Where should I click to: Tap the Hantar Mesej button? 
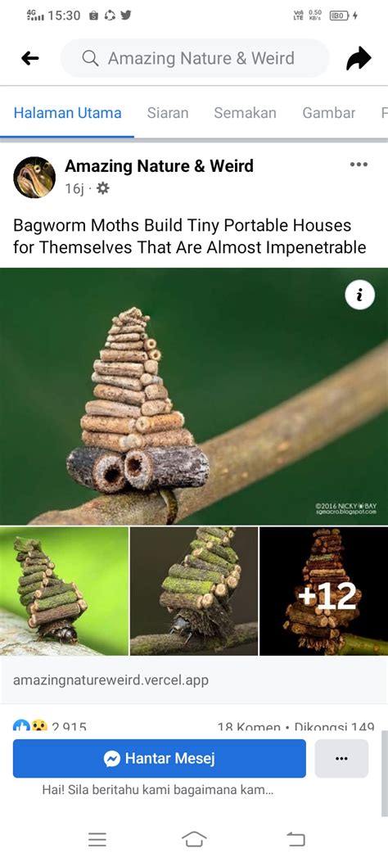pos(160,759)
